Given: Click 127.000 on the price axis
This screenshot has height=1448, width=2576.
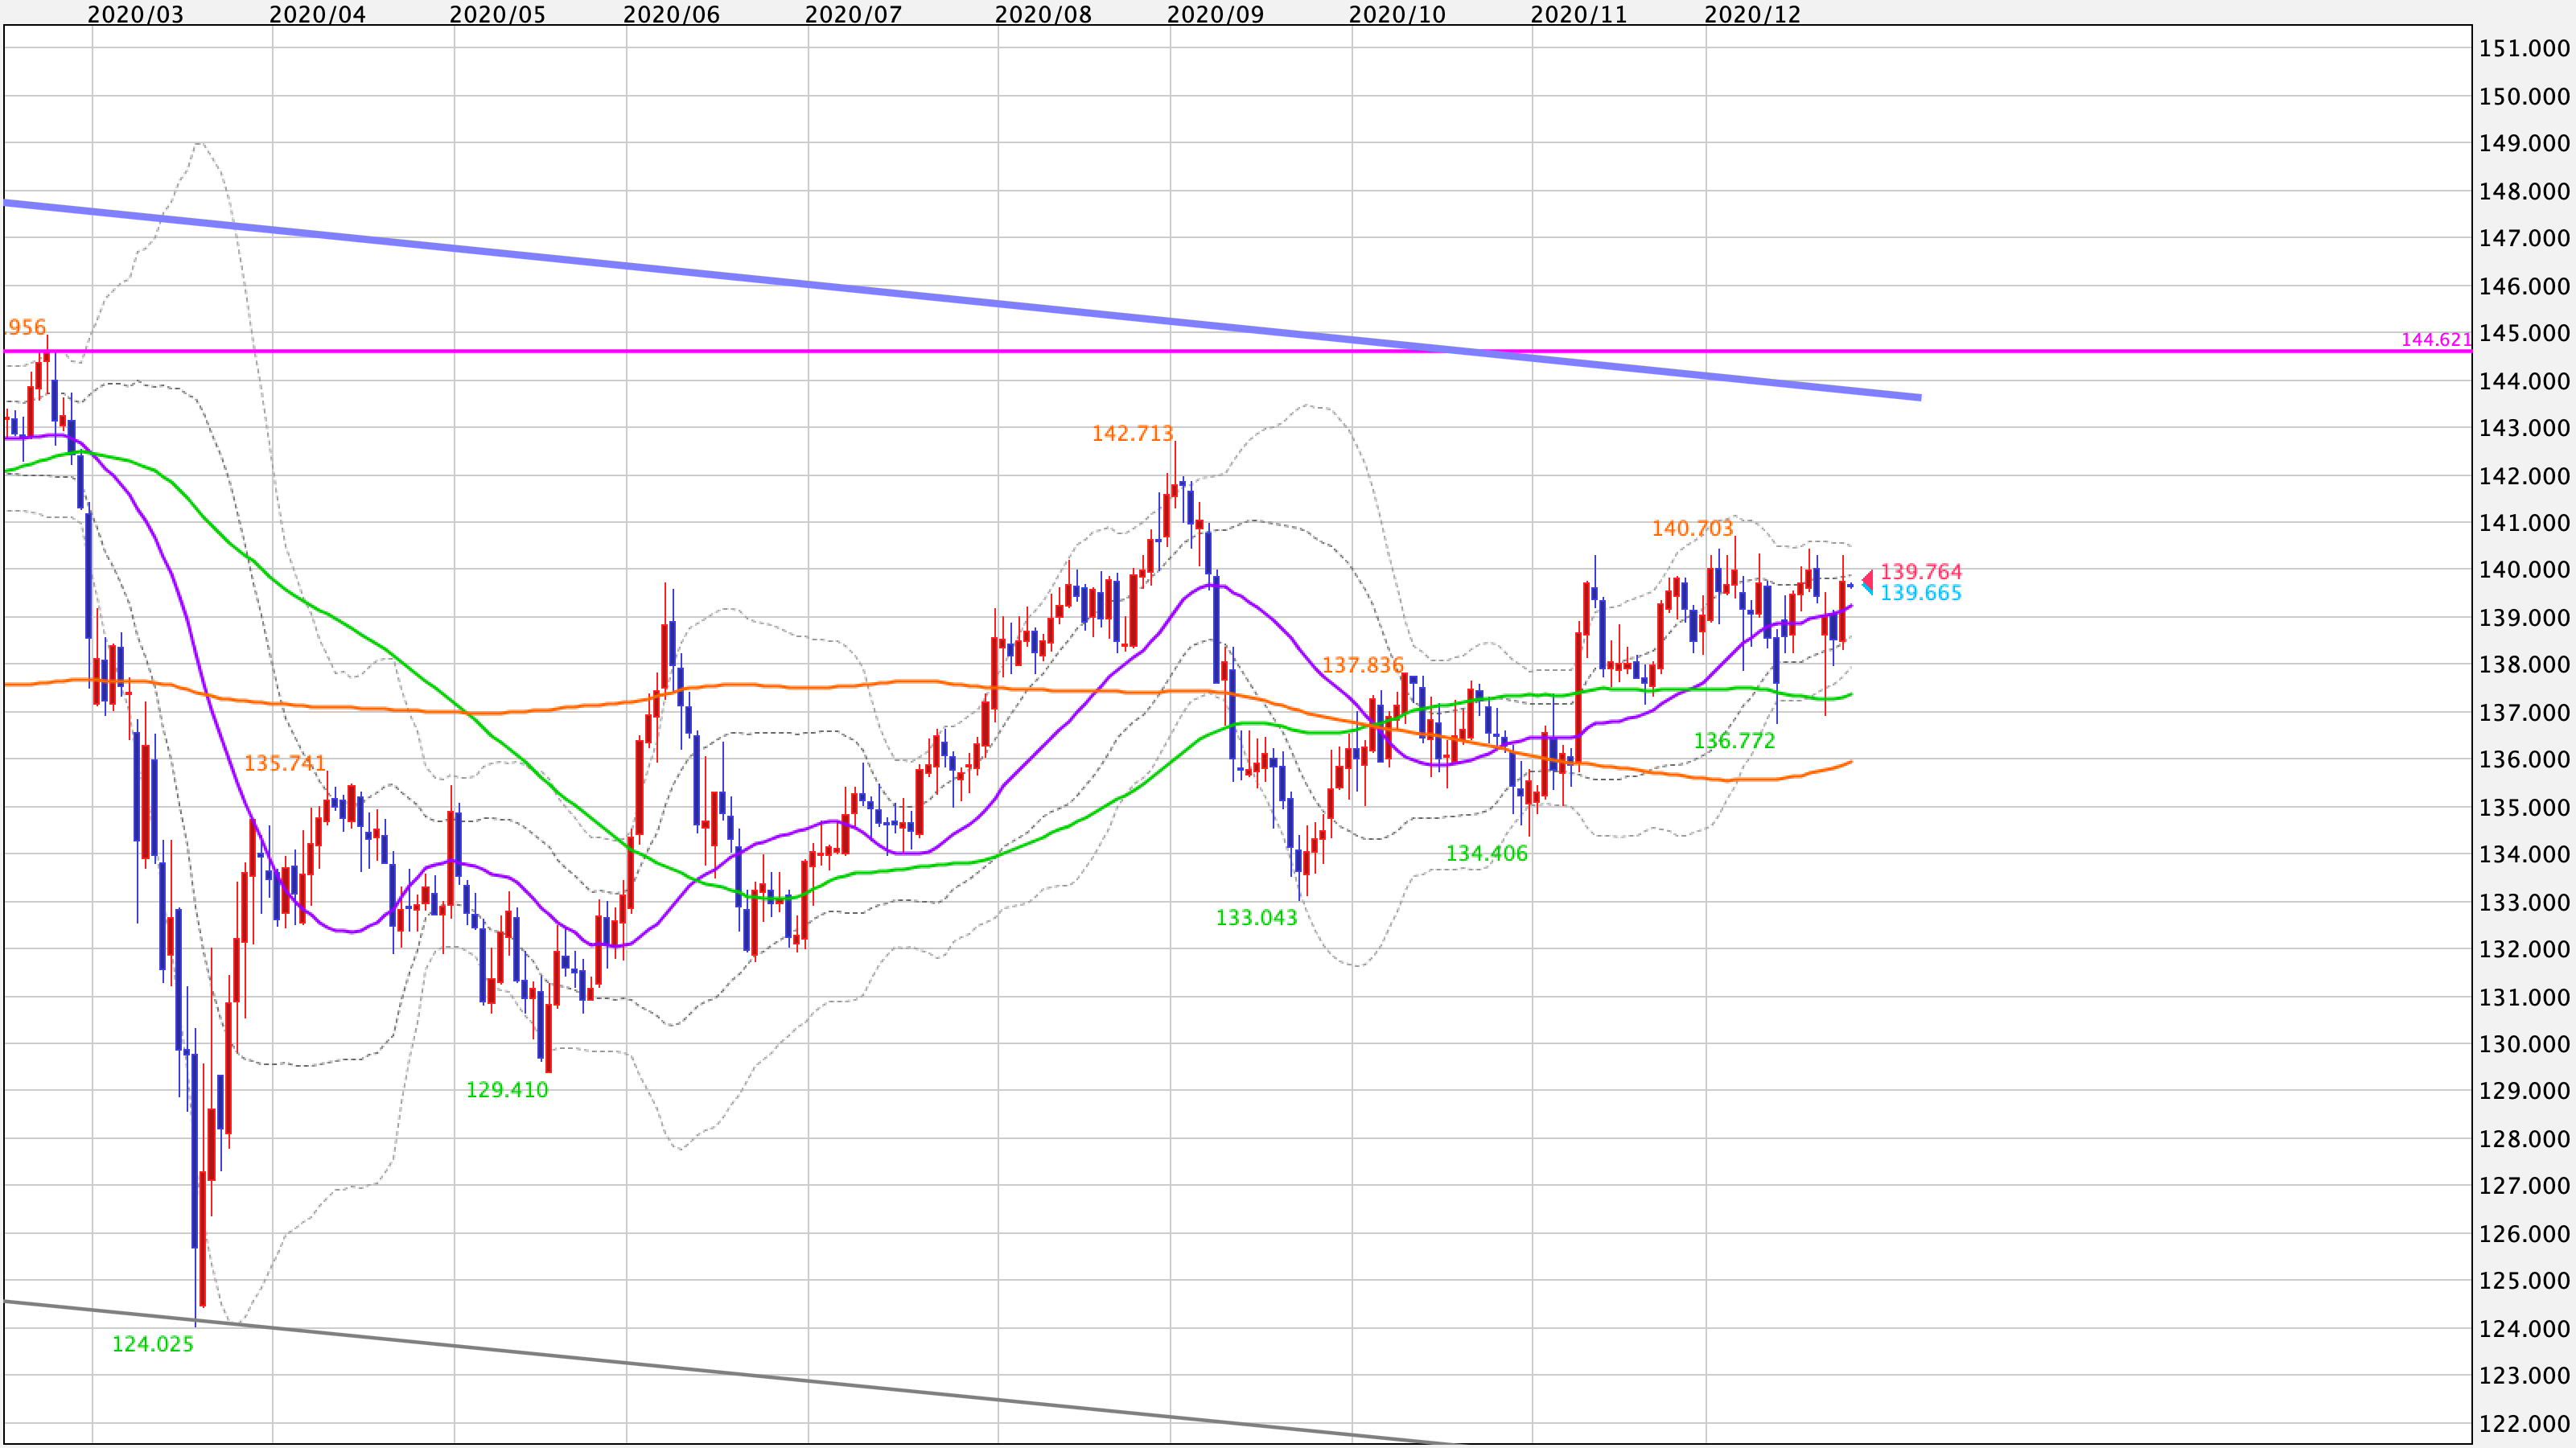Looking at the screenshot, I should (x=2524, y=1186).
